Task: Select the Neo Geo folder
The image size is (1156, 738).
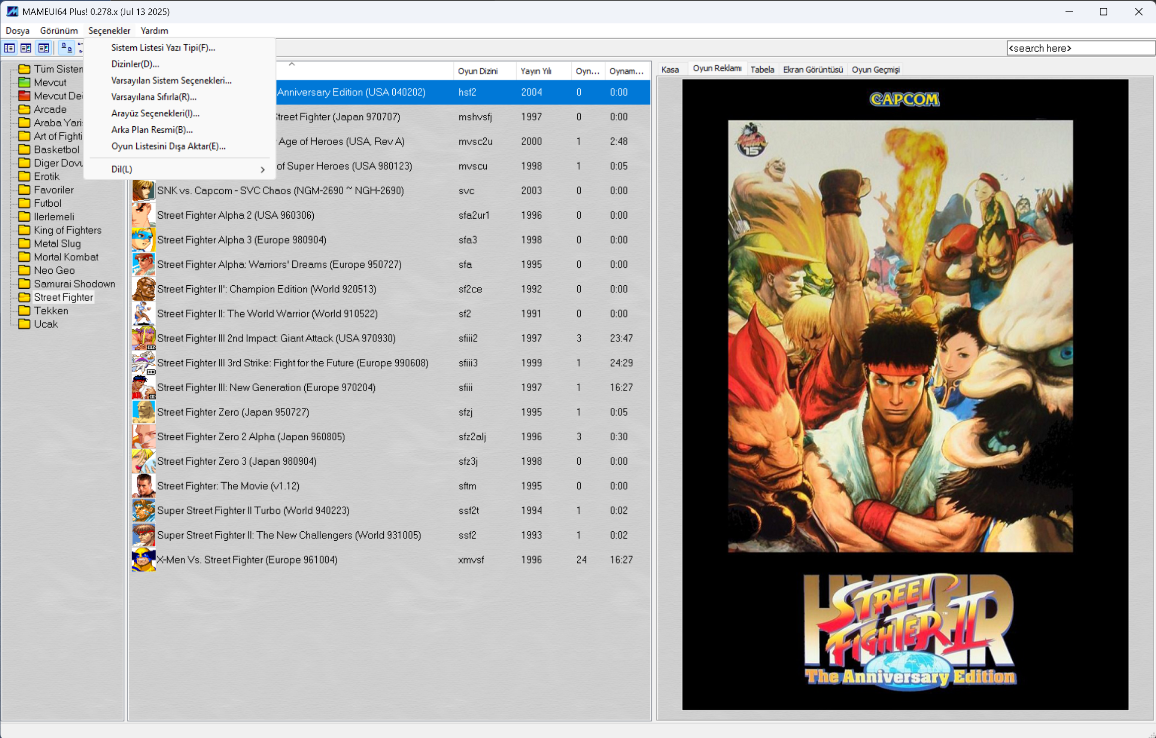Action: 54,270
